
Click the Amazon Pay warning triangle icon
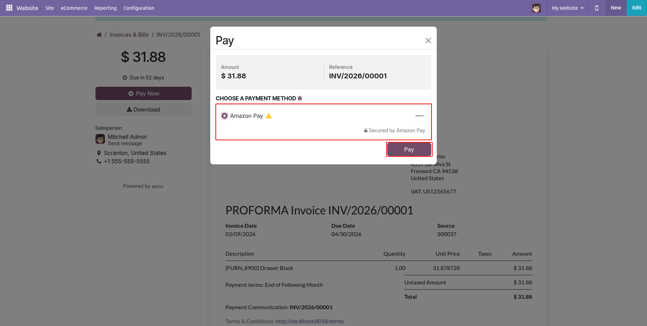pyautogui.click(x=269, y=116)
